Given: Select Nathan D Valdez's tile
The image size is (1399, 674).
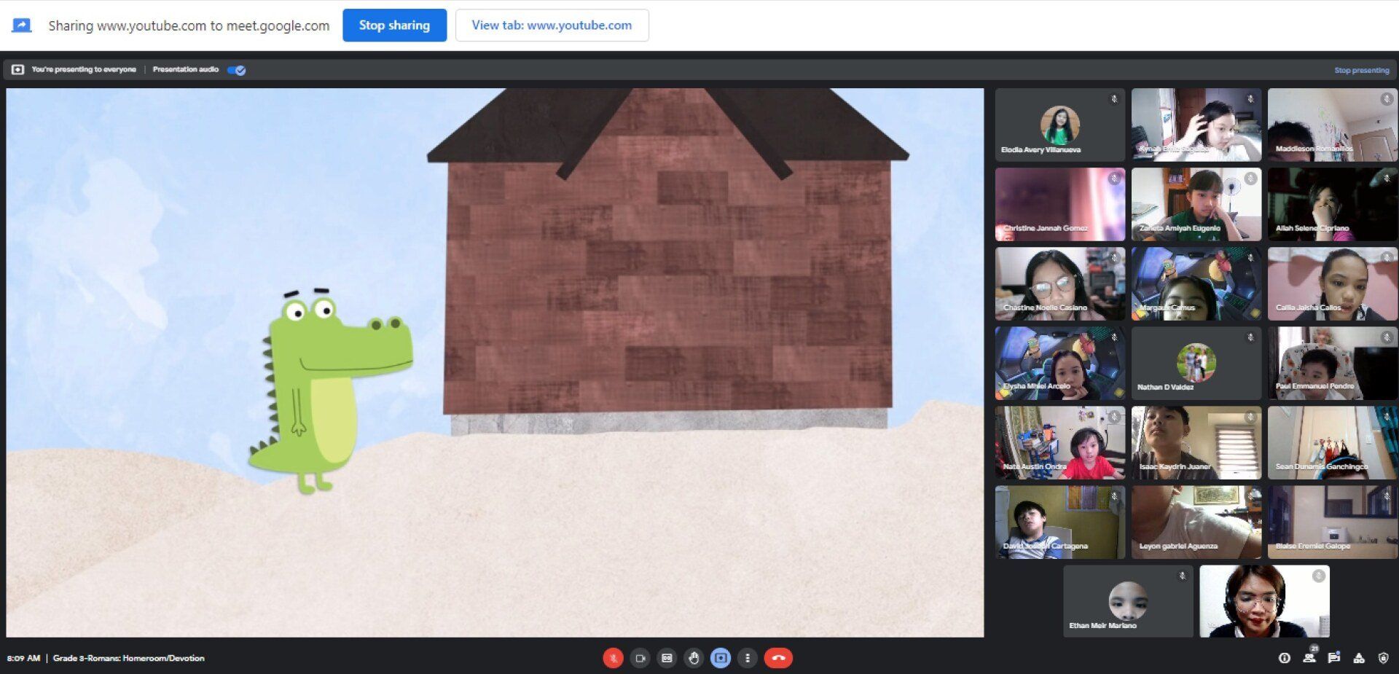Looking at the screenshot, I should 1196,363.
